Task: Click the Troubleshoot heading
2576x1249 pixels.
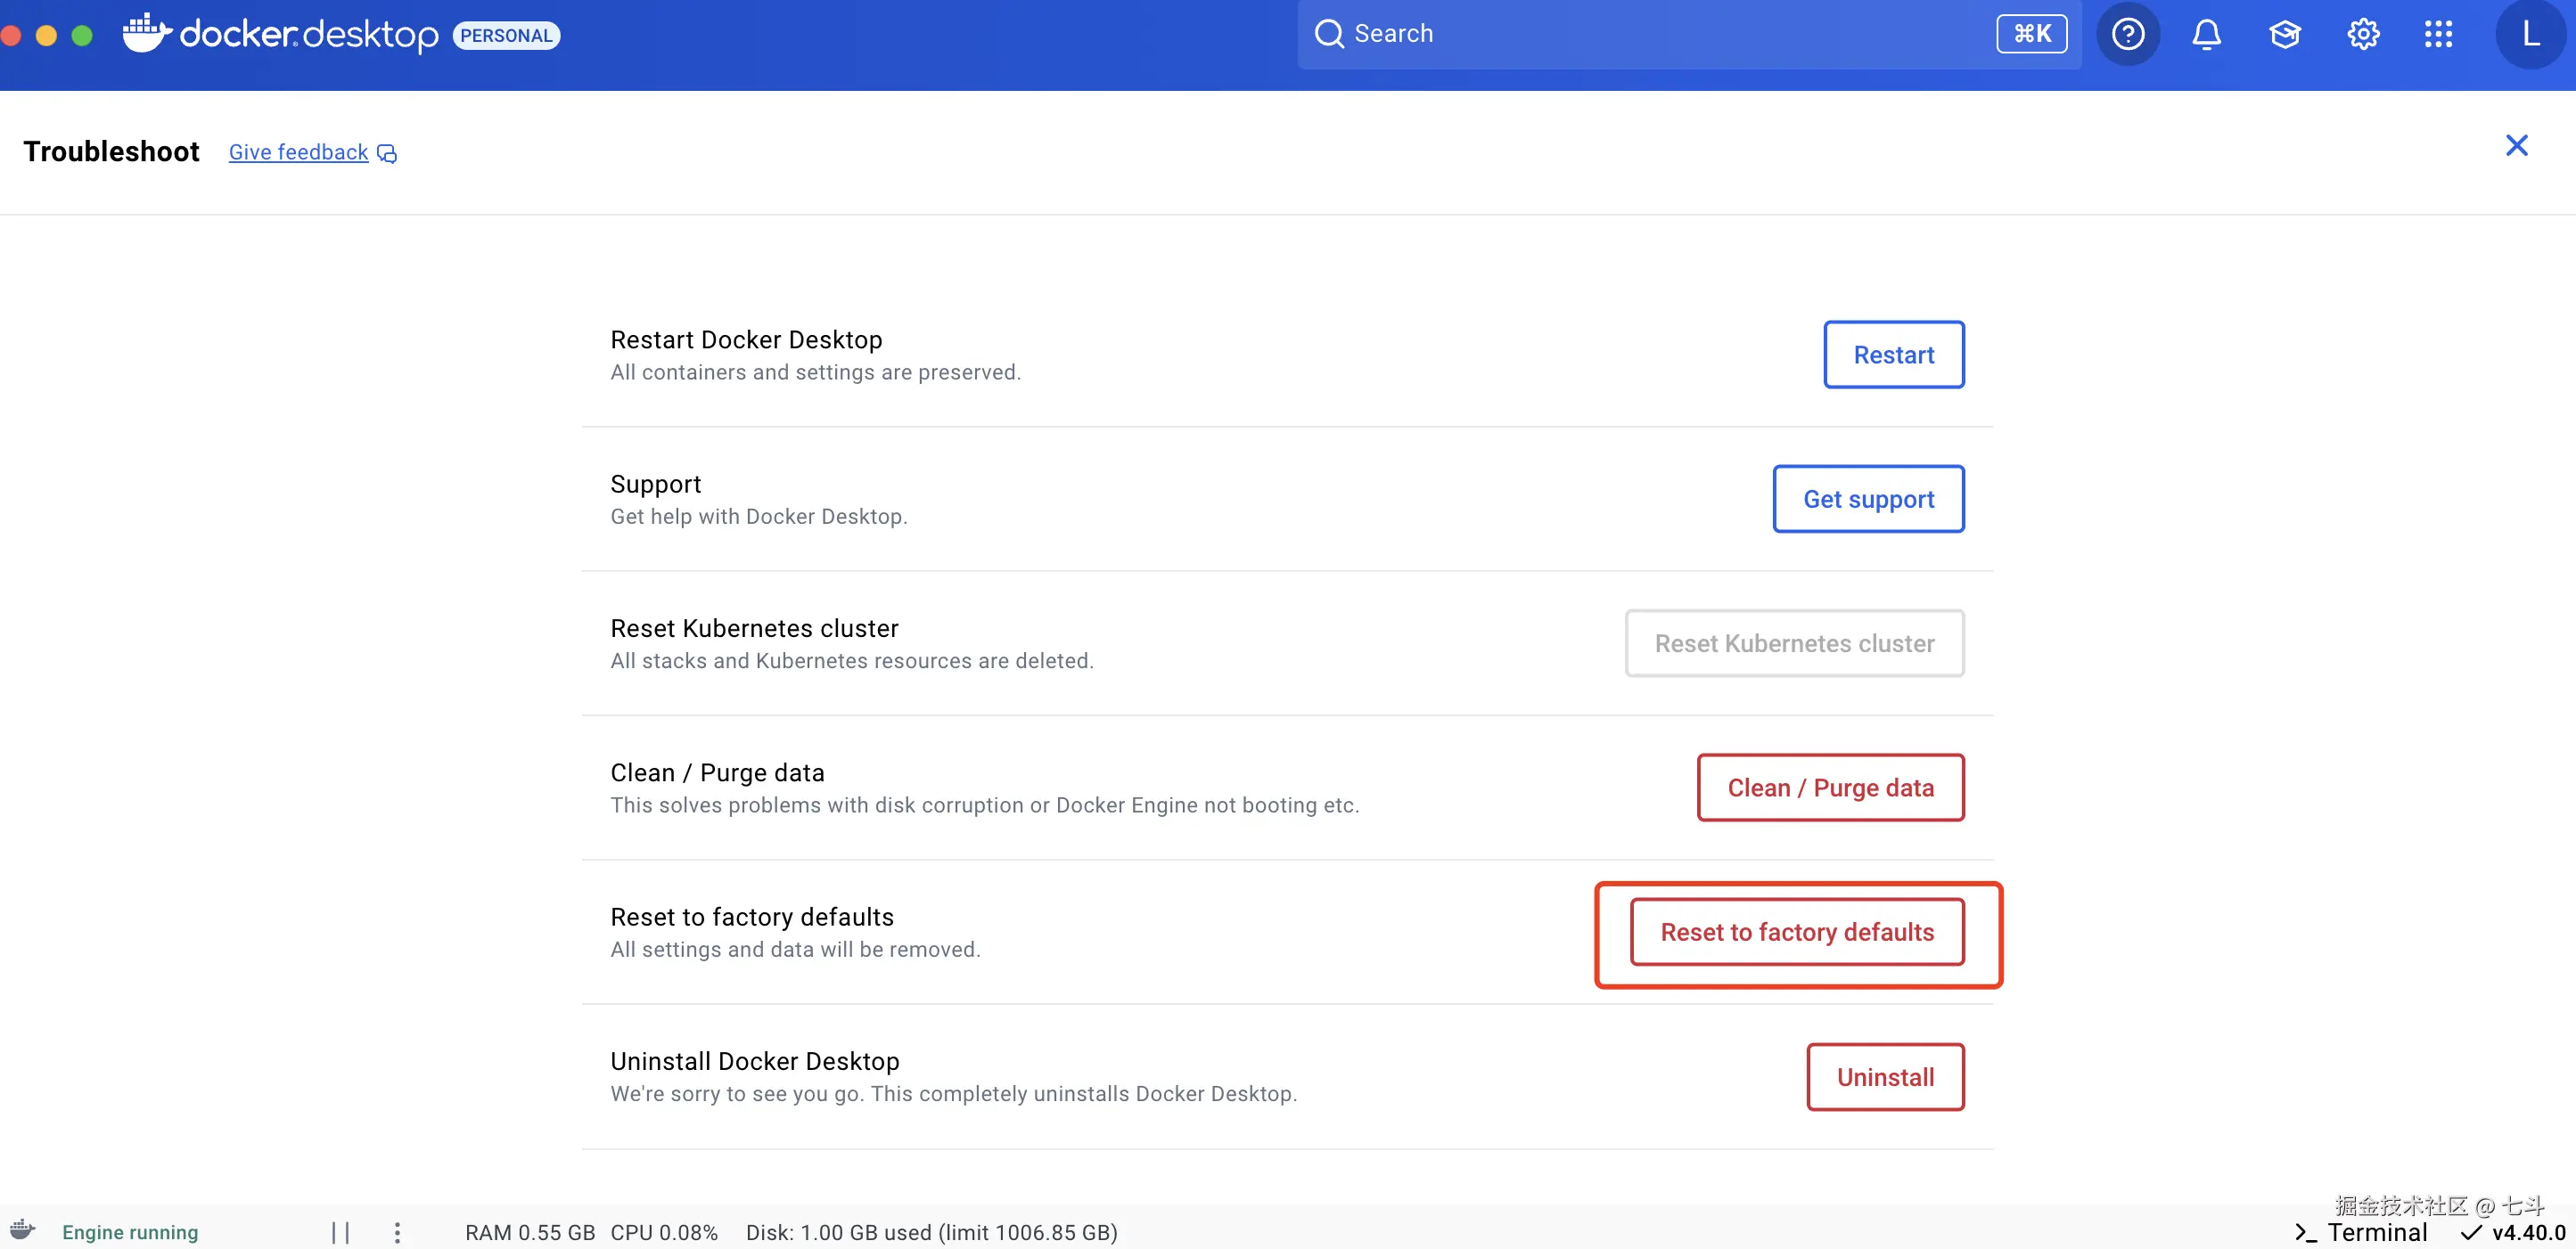Action: 111,151
